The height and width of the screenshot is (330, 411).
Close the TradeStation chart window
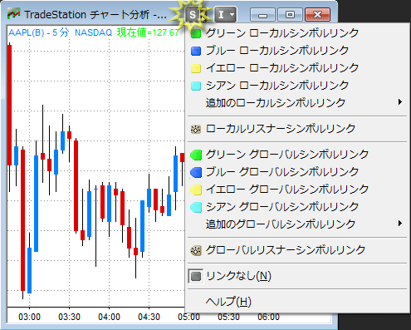317,14
